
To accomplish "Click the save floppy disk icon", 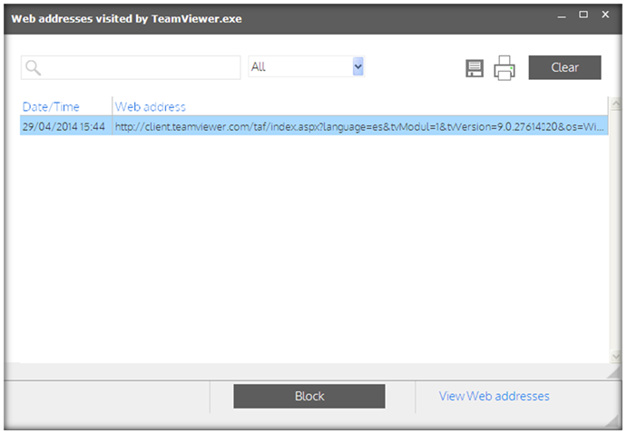I will (475, 68).
